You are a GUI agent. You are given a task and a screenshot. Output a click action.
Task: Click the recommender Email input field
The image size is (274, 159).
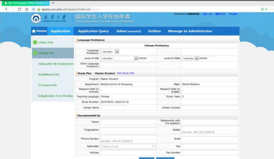tap(210, 139)
